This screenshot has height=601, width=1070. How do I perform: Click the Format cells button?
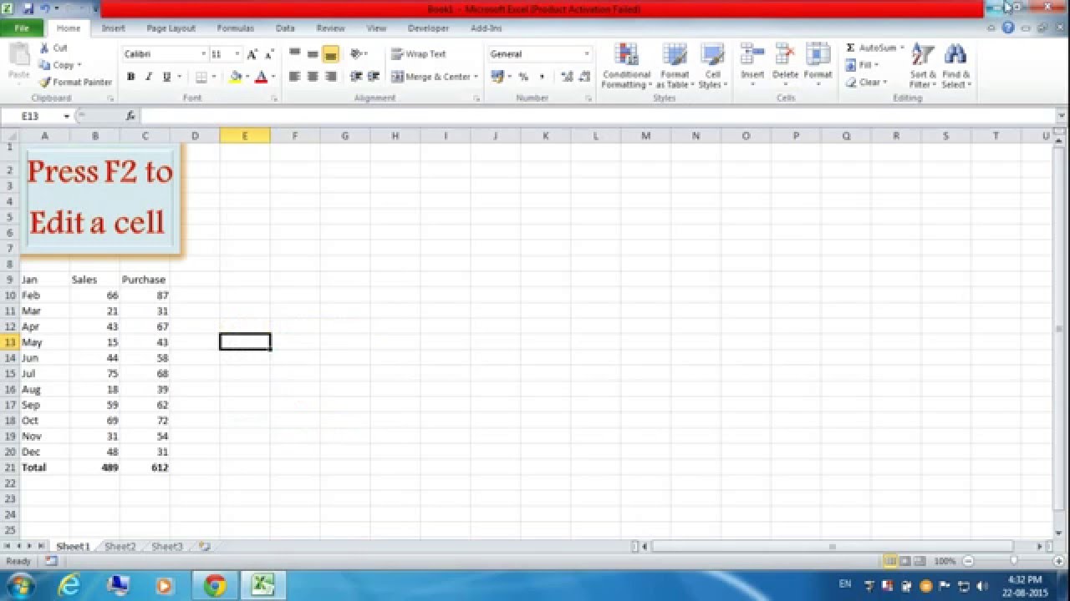818,66
